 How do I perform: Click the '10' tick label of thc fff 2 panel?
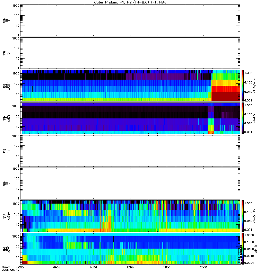[x=17, y=189]
